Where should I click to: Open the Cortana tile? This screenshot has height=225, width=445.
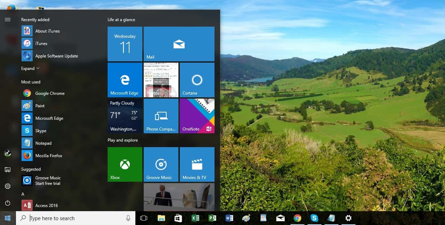pyautogui.click(x=197, y=80)
